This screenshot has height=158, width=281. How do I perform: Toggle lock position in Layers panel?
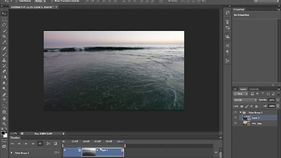click(252, 106)
